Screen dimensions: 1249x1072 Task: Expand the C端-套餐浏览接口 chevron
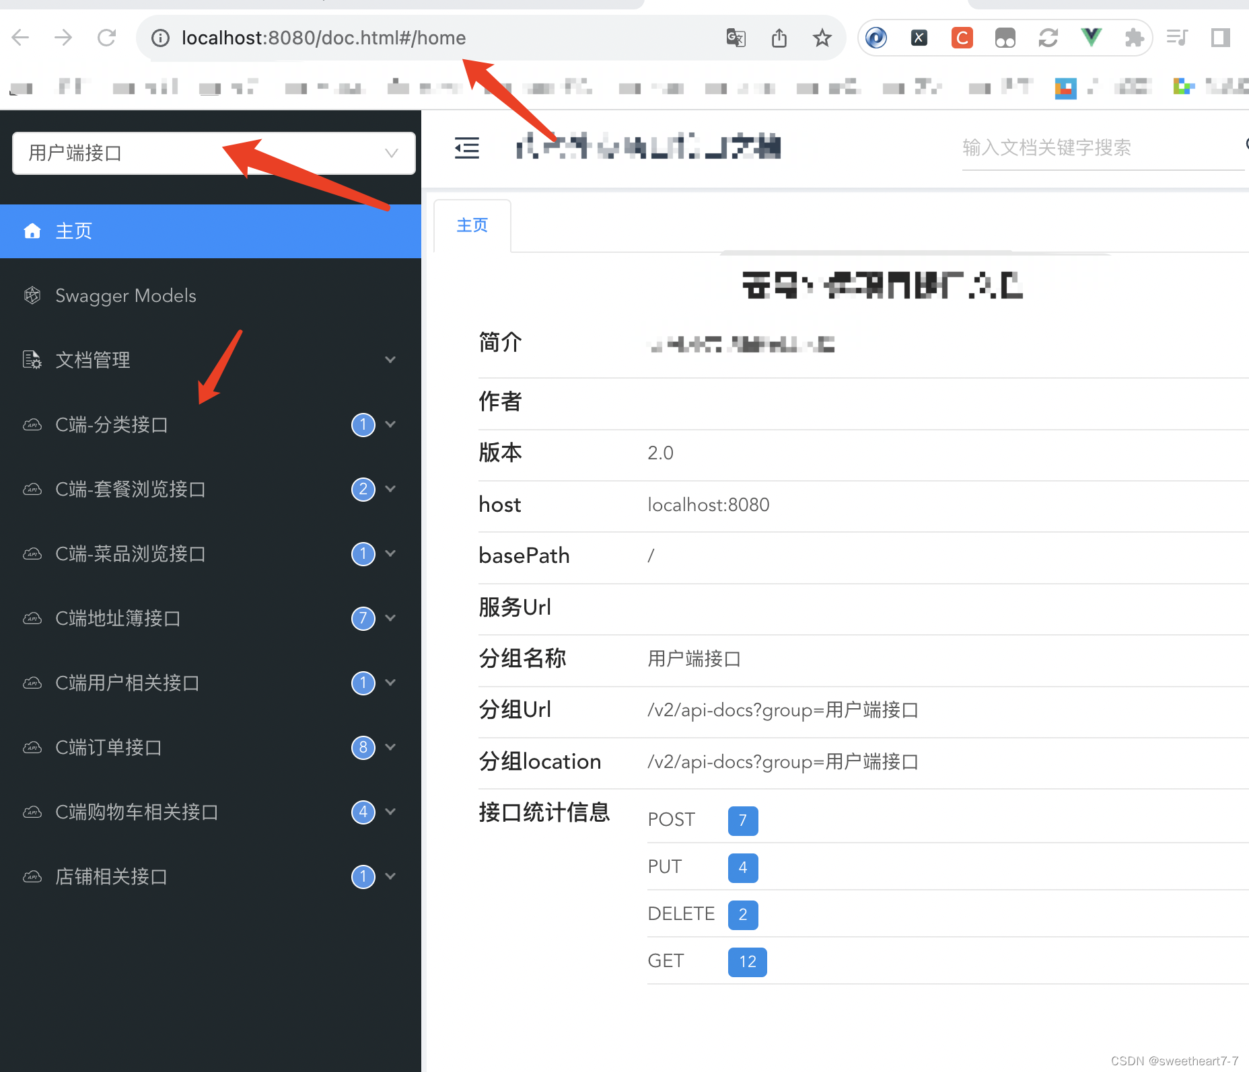point(390,489)
